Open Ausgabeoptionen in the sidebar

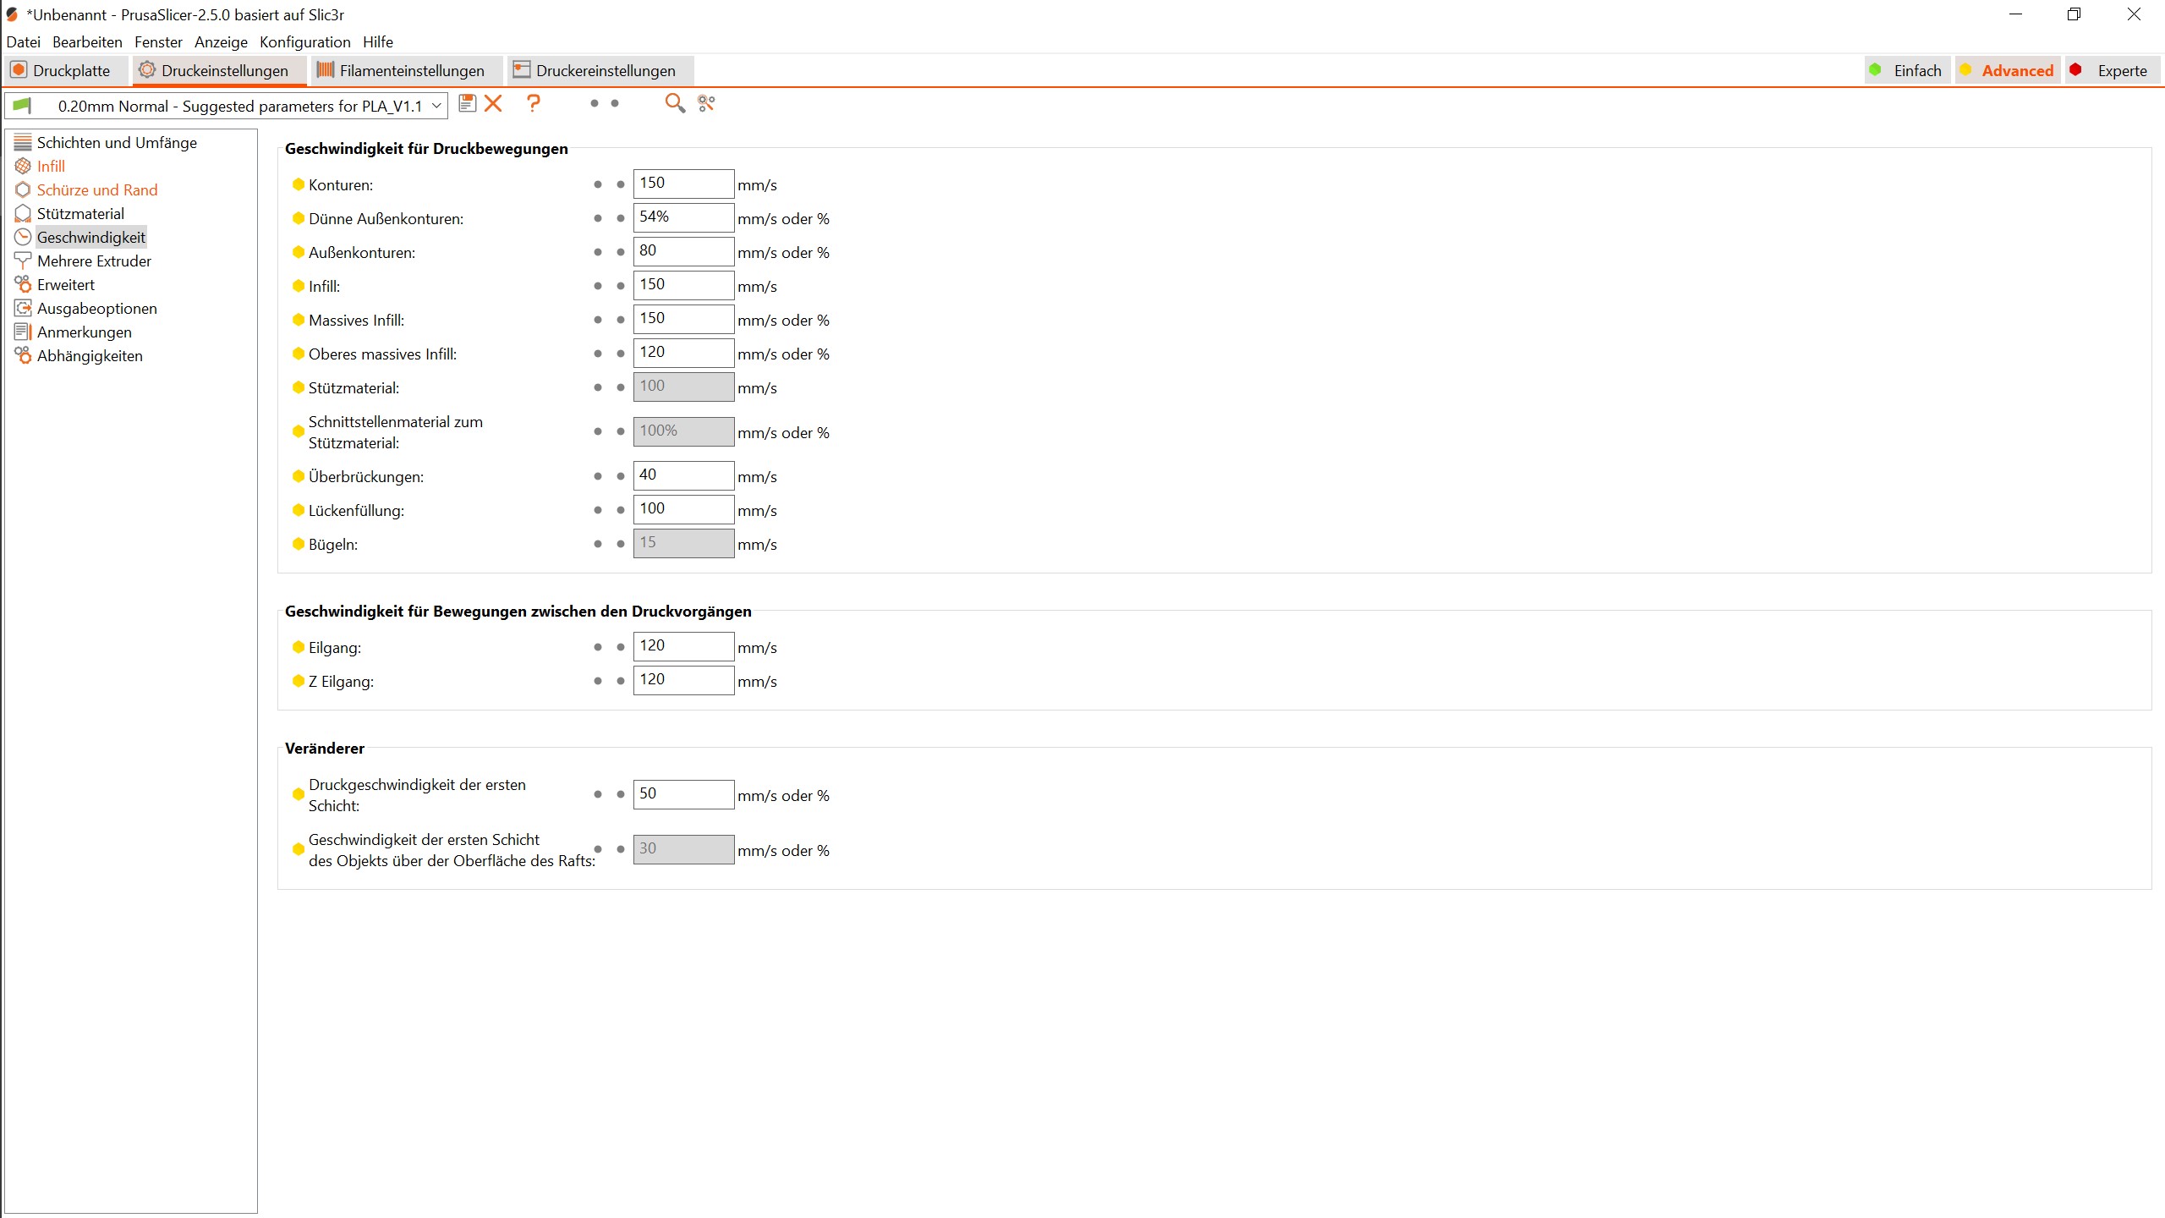(x=96, y=309)
